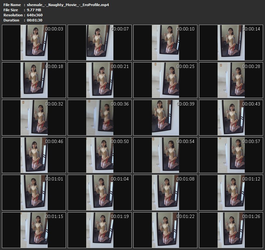Select the thumbnail at 00:00:25
This screenshot has width=265, height=250.
click(165, 80)
